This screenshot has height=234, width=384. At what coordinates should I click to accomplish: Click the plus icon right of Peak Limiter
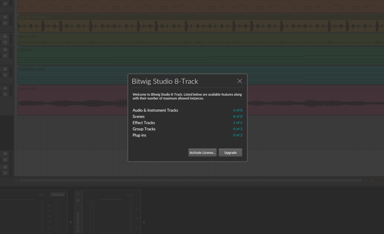pyautogui.click(x=144, y=222)
